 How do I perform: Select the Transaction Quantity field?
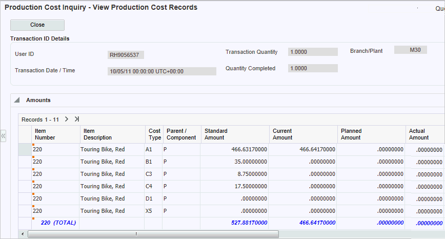(313, 52)
